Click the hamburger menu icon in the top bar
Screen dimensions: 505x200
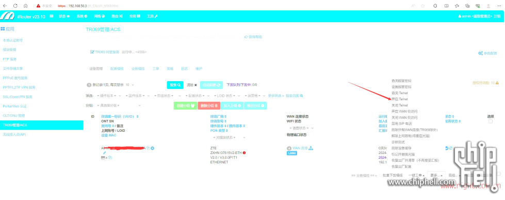pos(52,16)
